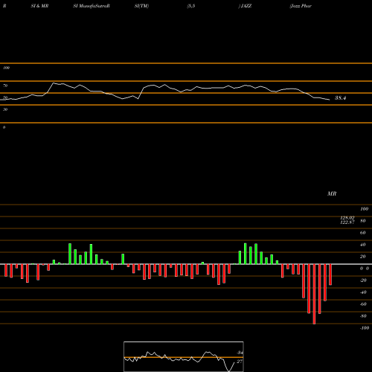Click the last red bar in MR histogram
The image size is (372, 372).
[330, 275]
